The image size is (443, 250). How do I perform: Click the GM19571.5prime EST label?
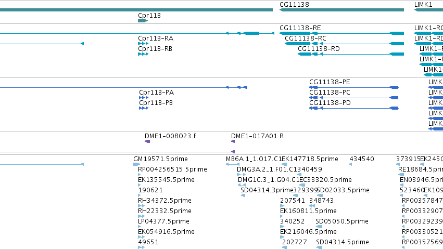160,159
